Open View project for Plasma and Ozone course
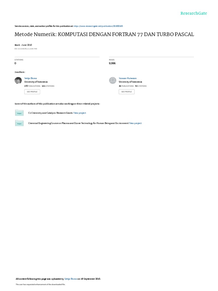This screenshot has width=218, height=291. click(135, 123)
